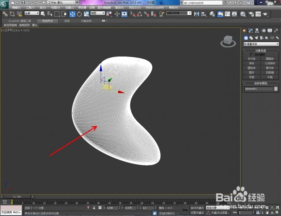The height and width of the screenshot is (216, 281).
Task: Toggle Window/Crossing selection mode
Action: 64,14
